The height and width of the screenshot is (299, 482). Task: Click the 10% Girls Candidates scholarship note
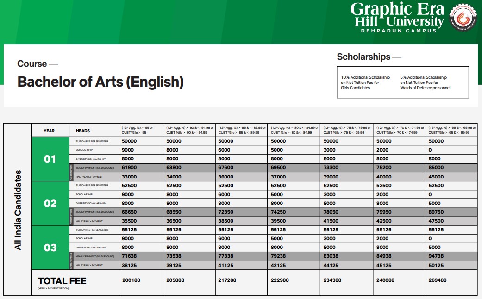[x=365, y=83]
